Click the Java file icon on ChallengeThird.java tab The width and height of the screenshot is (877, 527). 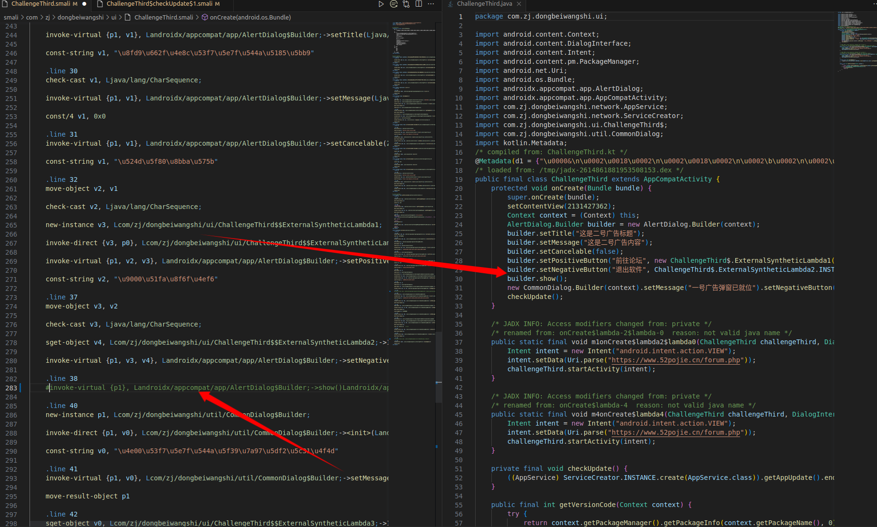click(x=450, y=4)
